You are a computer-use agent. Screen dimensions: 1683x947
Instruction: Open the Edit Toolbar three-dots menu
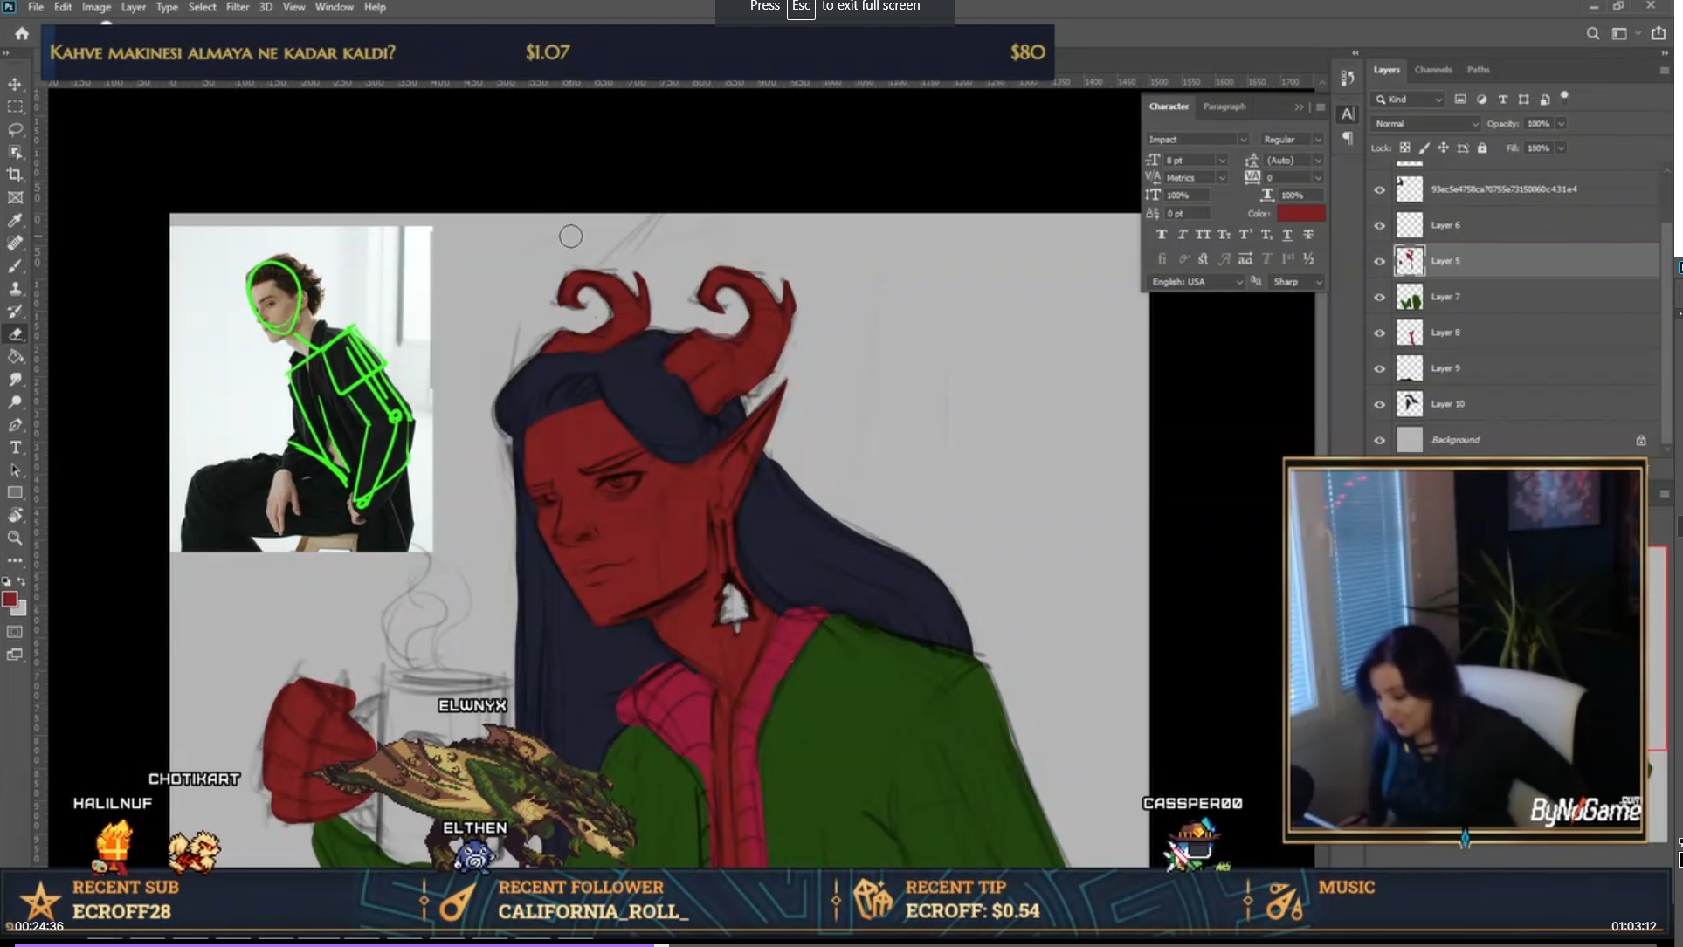15,561
